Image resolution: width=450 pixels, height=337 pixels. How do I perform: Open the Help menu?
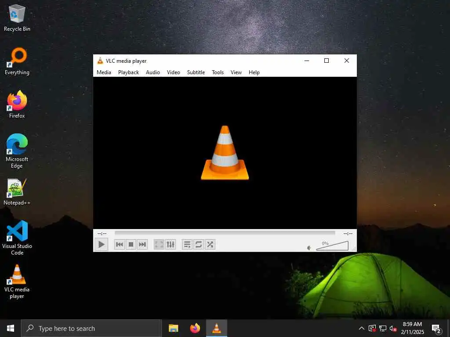coord(254,72)
